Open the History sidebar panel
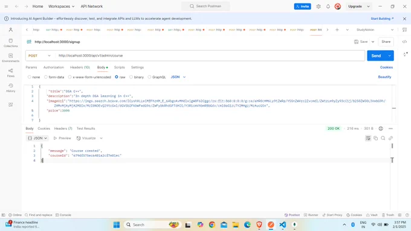Image resolution: width=411 pixels, height=231 pixels. (x=11, y=88)
